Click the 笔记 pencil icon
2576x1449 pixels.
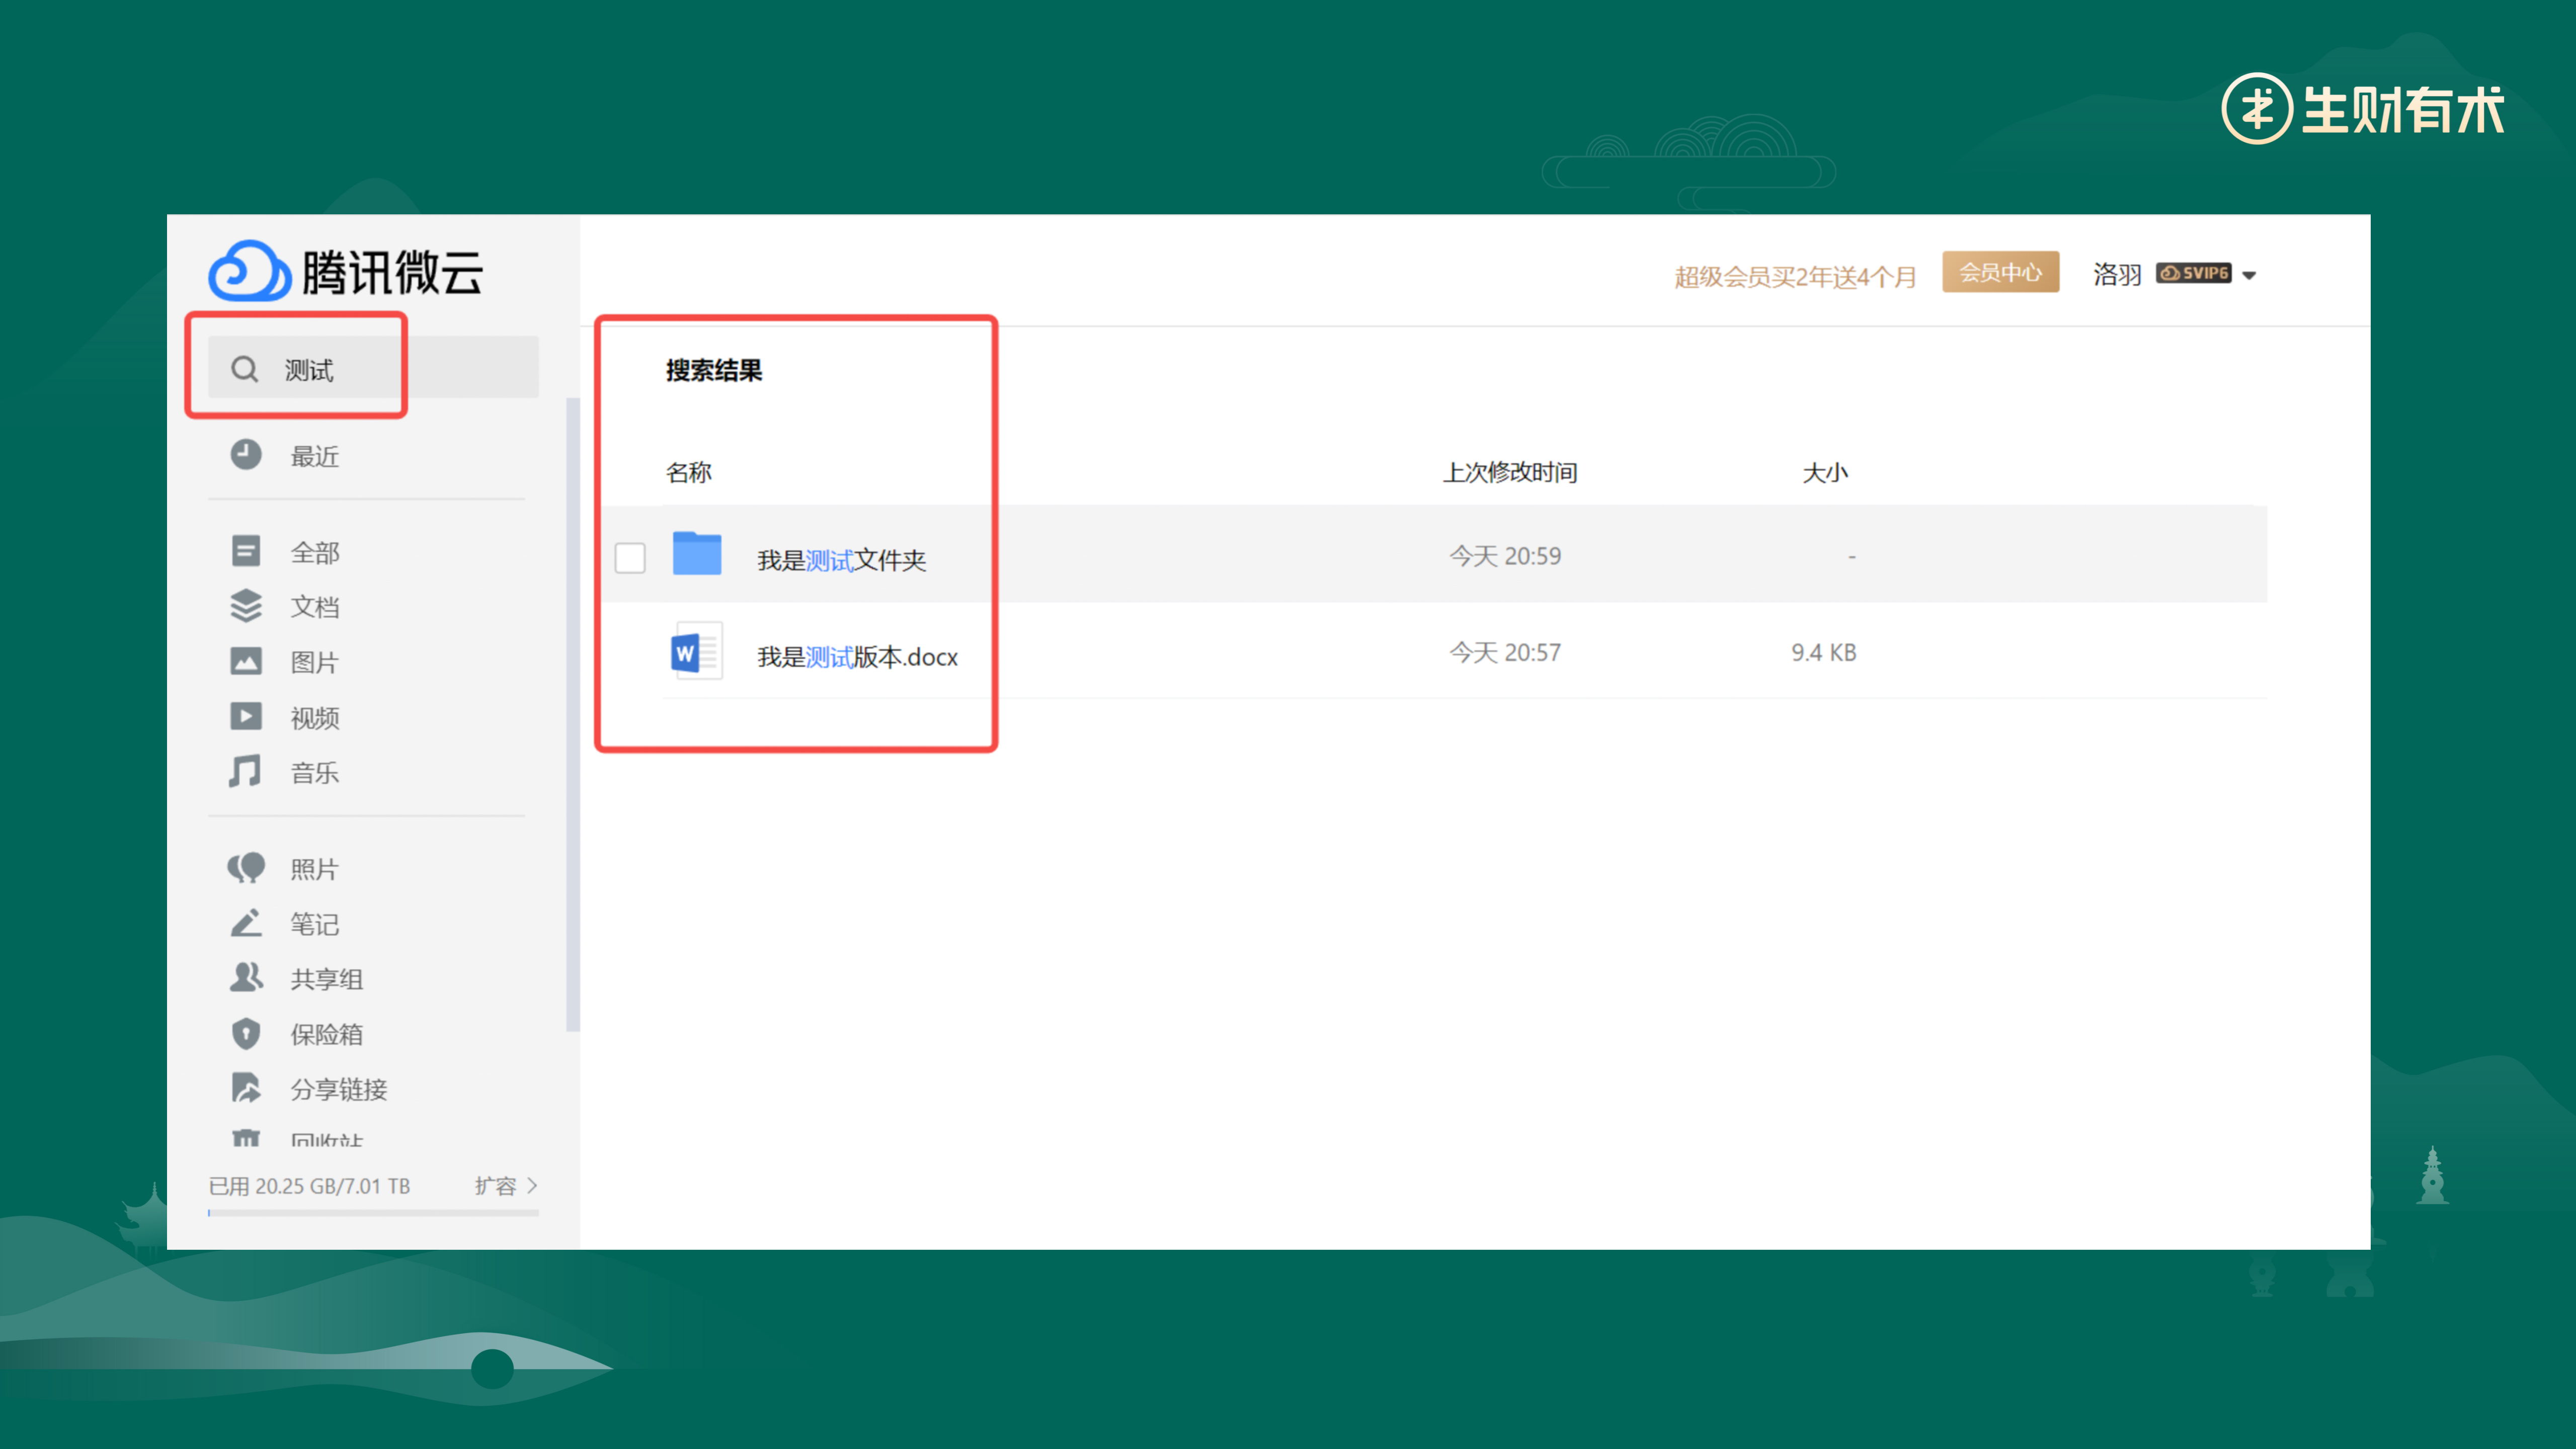[x=246, y=923]
